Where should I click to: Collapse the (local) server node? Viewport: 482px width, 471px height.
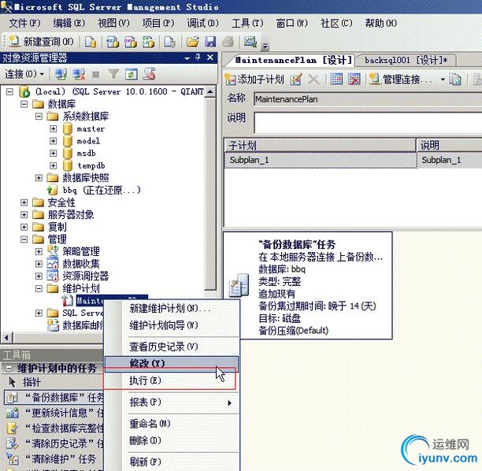tap(9, 91)
